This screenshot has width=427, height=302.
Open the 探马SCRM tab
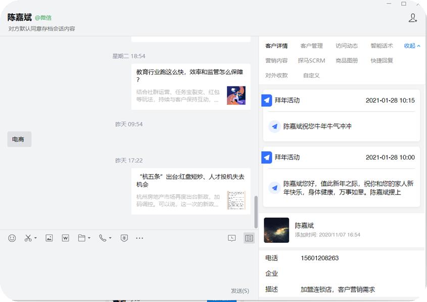pyautogui.click(x=312, y=61)
